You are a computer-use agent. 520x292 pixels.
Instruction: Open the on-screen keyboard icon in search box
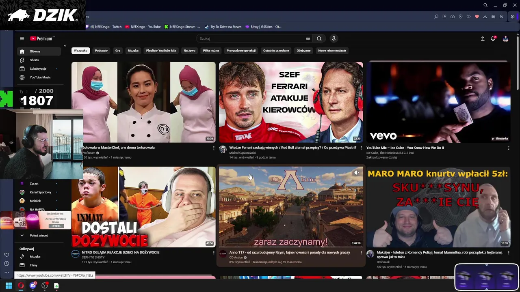pos(308,39)
